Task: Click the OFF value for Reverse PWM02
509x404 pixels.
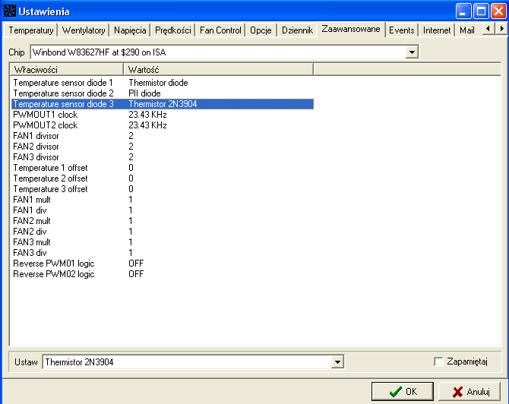Action: tap(136, 274)
